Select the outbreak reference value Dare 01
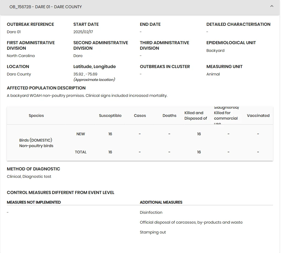Image resolution: width=282 pixels, height=253 pixels. (14, 32)
